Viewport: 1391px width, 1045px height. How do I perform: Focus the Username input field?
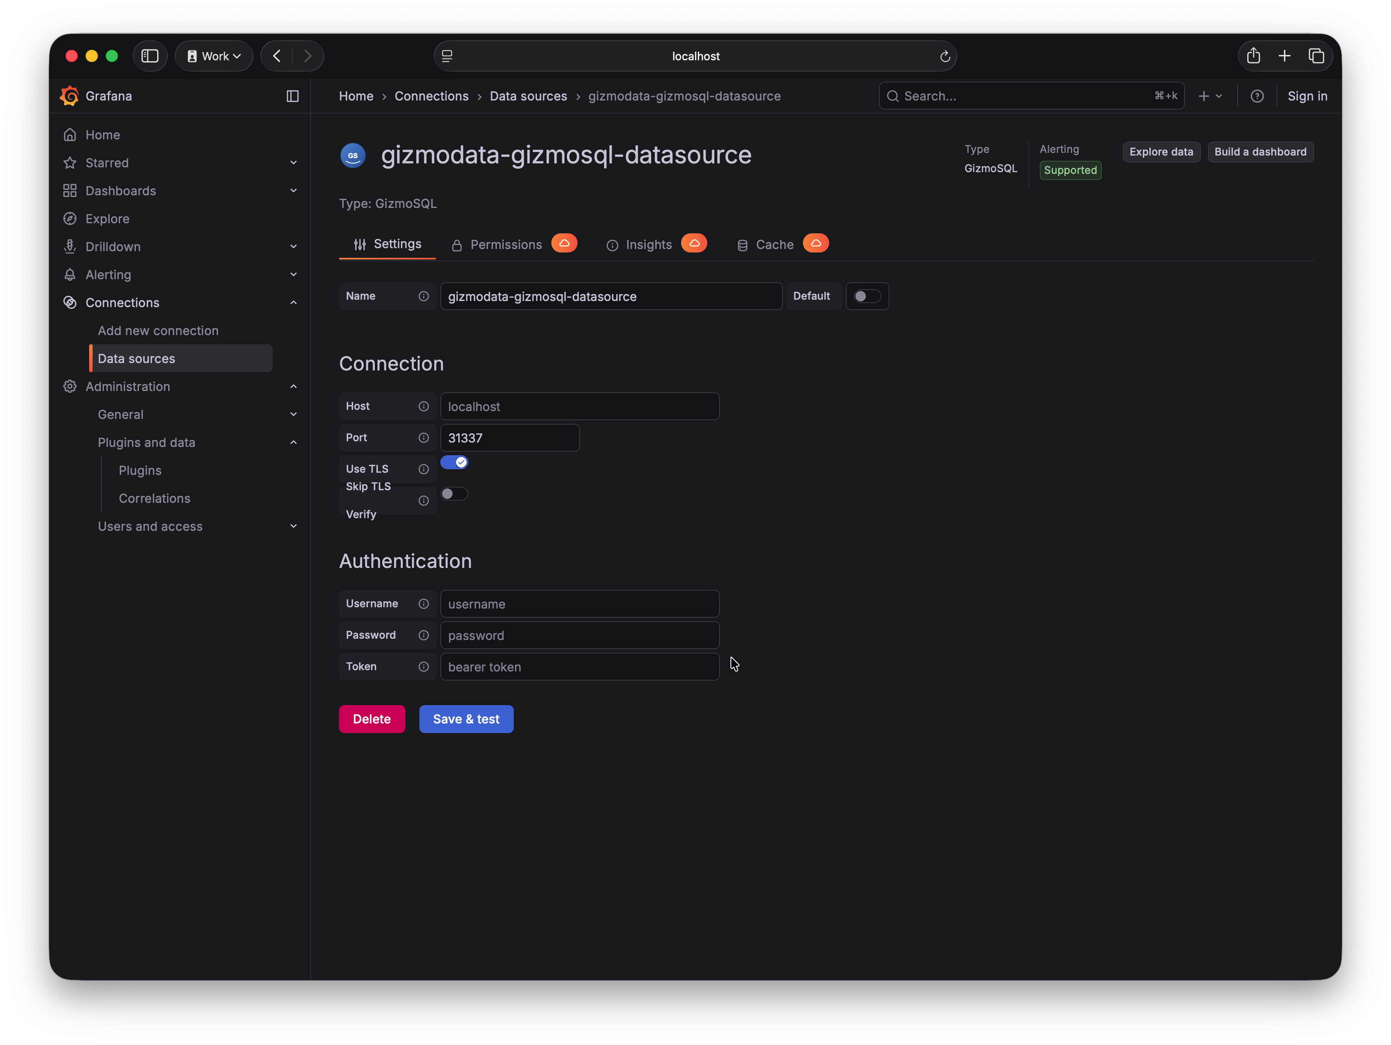click(580, 604)
